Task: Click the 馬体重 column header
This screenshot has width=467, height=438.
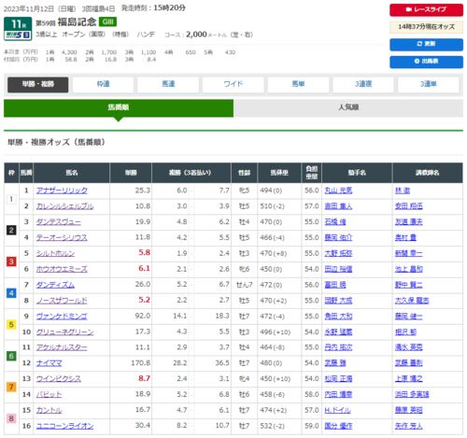Action: pyautogui.click(x=279, y=173)
